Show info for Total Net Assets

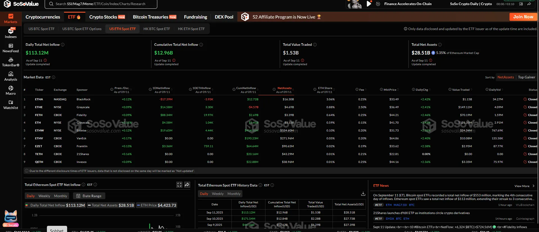[440, 45]
